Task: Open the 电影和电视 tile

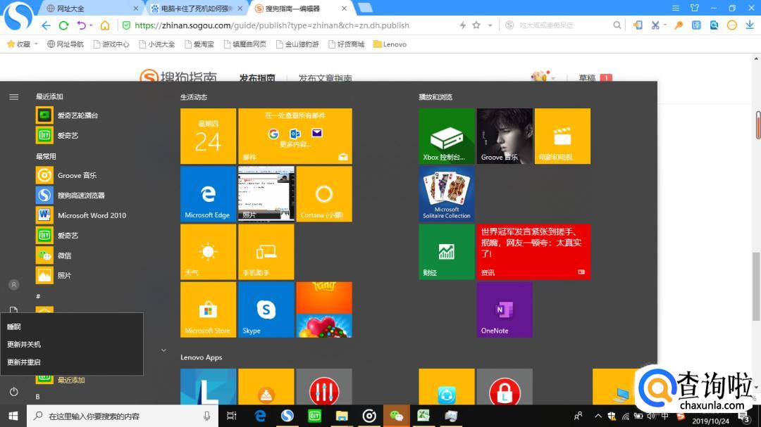Action: 562,136
